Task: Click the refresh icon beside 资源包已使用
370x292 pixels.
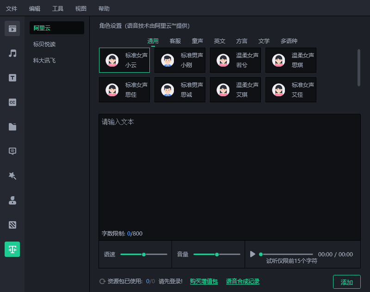Action: (x=102, y=281)
